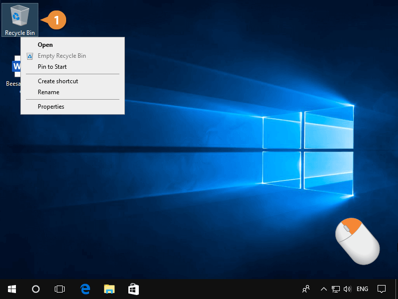
Task: Open the volume speaker control
Action: 347,289
